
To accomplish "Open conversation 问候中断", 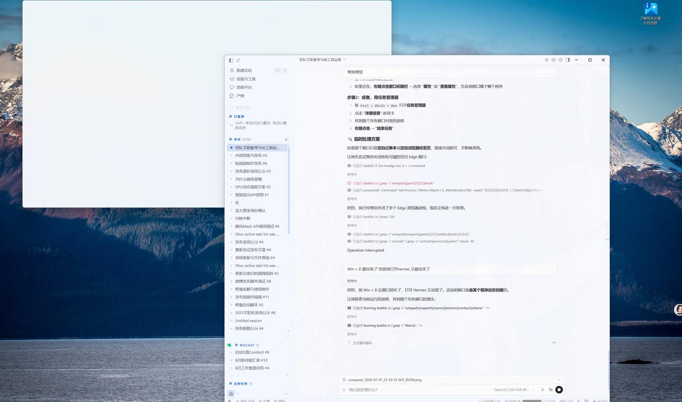I will click(258, 218).
